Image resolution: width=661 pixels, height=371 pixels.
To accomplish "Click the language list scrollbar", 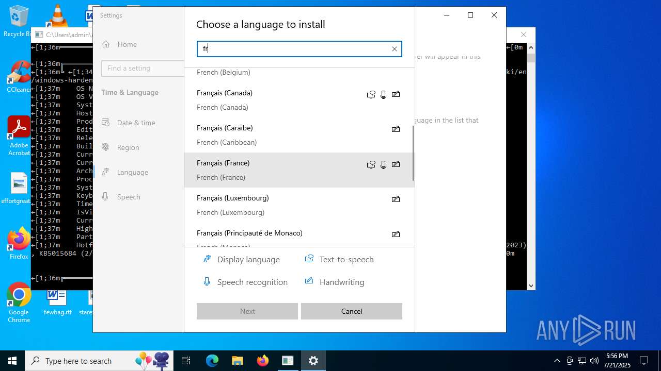I will tap(413, 153).
